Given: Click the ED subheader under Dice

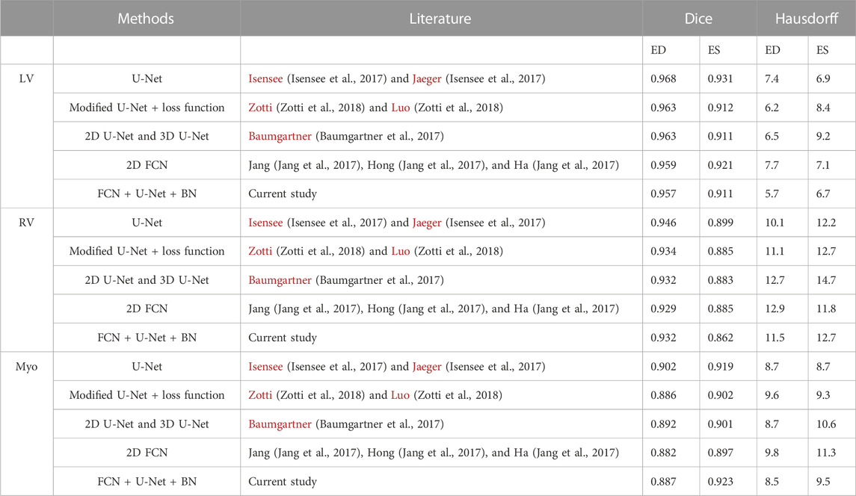Looking at the screenshot, I should point(659,50).
